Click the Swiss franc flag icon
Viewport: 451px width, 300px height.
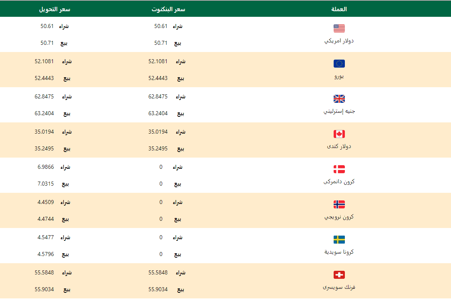tap(339, 275)
